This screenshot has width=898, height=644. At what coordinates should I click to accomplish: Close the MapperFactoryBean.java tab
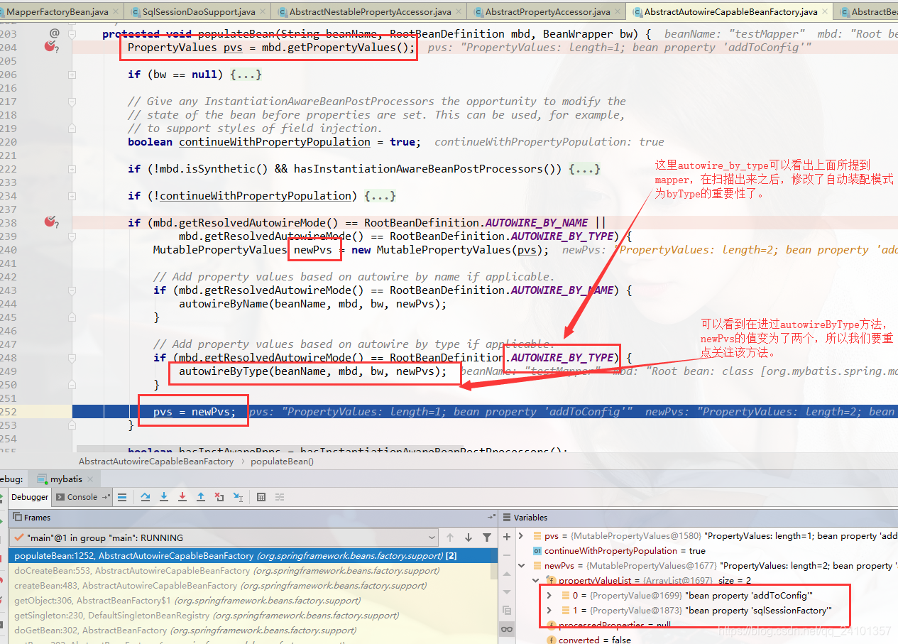[x=116, y=12]
